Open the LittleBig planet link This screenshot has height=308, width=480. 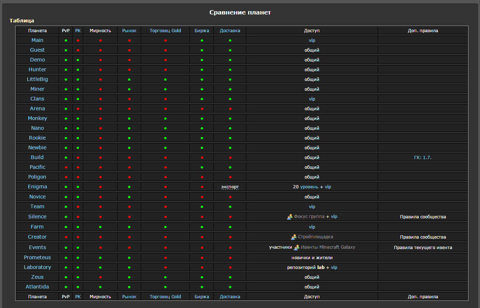pos(37,79)
